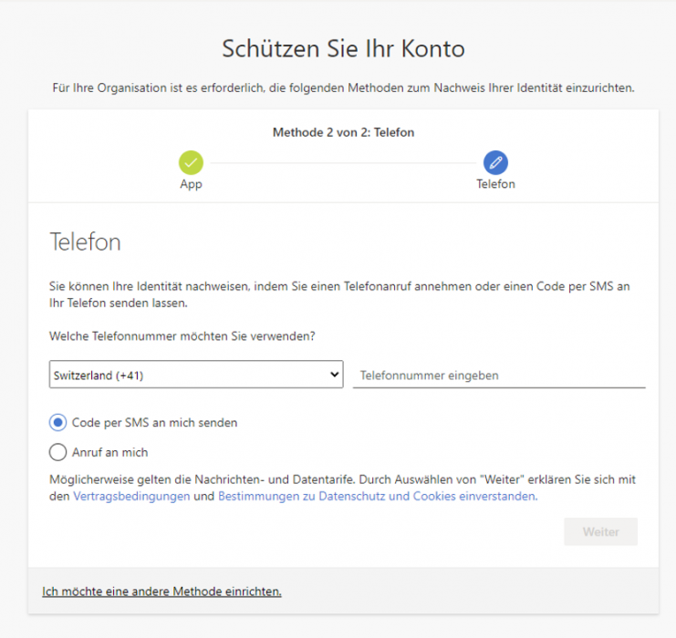Click the "Methode 2 von 2: Telefon" title
676x638 pixels.
[x=343, y=133]
